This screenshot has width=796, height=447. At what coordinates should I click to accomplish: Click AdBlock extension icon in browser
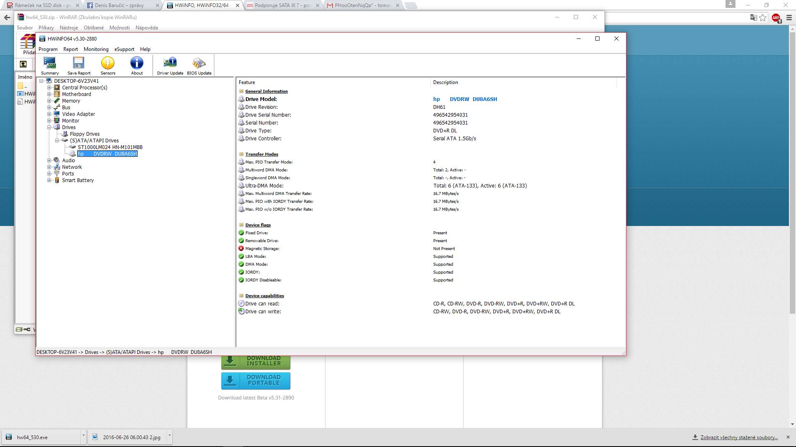(x=776, y=17)
